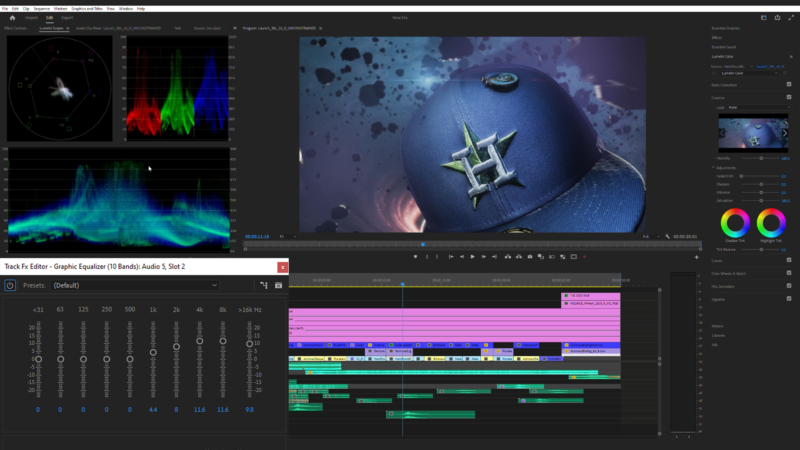Open the History panel

click(x=717, y=326)
